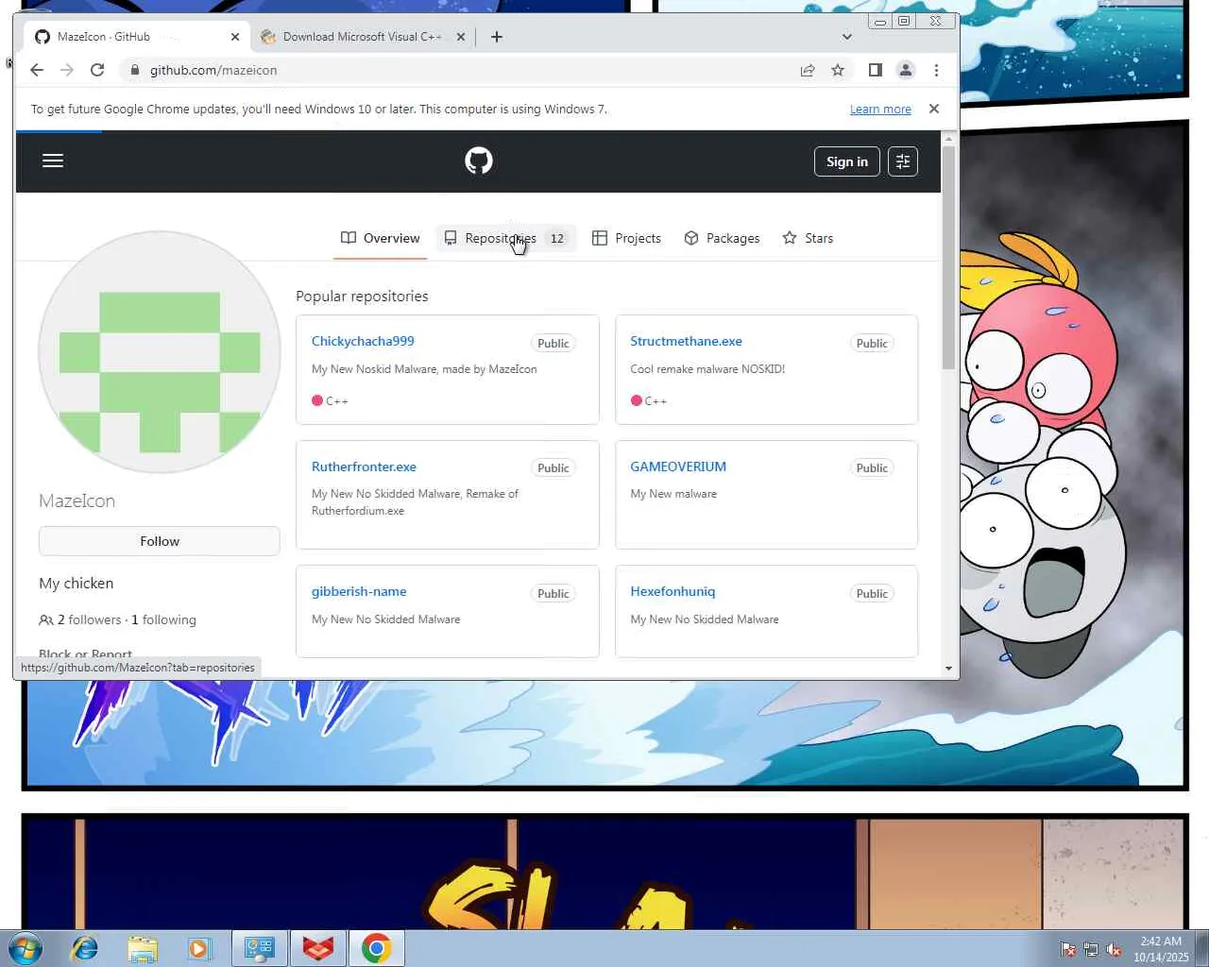Reload the github.com/mazeicon page
This screenshot has height=967, width=1209.
point(97,70)
